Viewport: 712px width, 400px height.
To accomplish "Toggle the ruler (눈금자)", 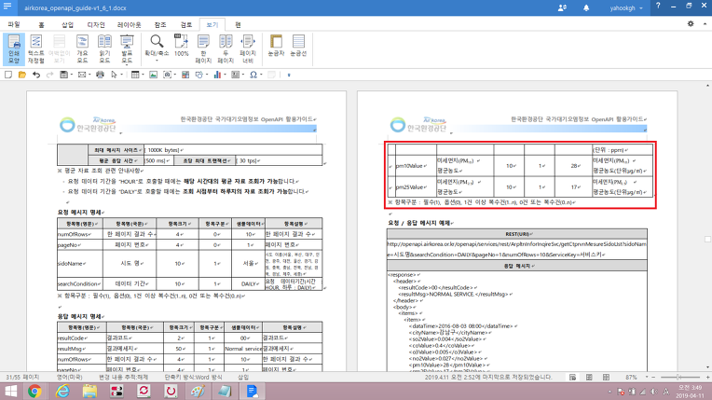I will pyautogui.click(x=276, y=46).
